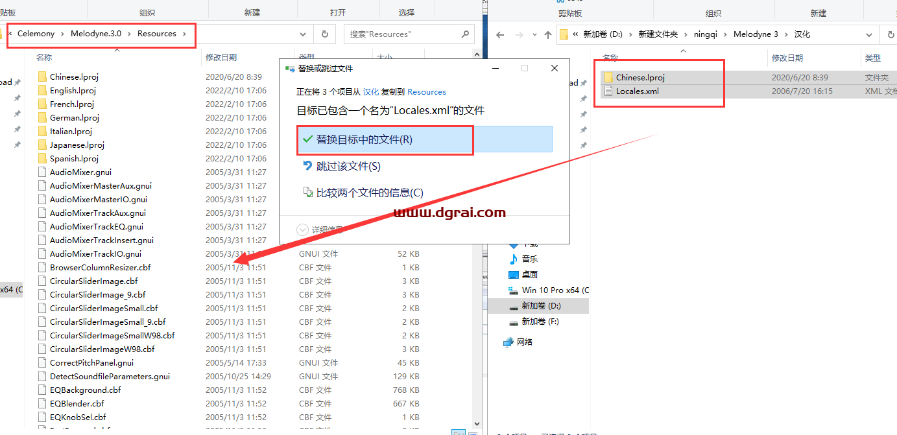This screenshot has height=435, width=897.
Task: Click the Chinese.lproj folder icon in Resources window
Action: point(42,76)
